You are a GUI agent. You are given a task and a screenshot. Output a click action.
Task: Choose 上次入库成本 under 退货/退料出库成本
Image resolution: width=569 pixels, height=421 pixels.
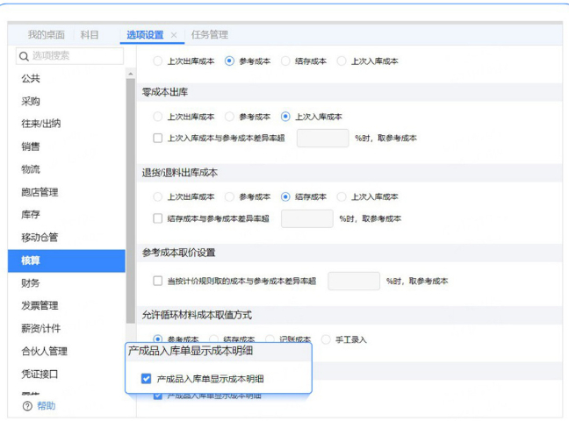342,196
